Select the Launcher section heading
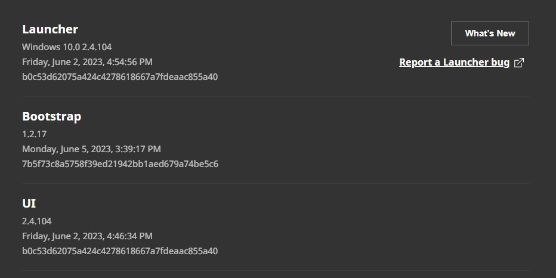The height and width of the screenshot is (278, 556). tap(50, 29)
